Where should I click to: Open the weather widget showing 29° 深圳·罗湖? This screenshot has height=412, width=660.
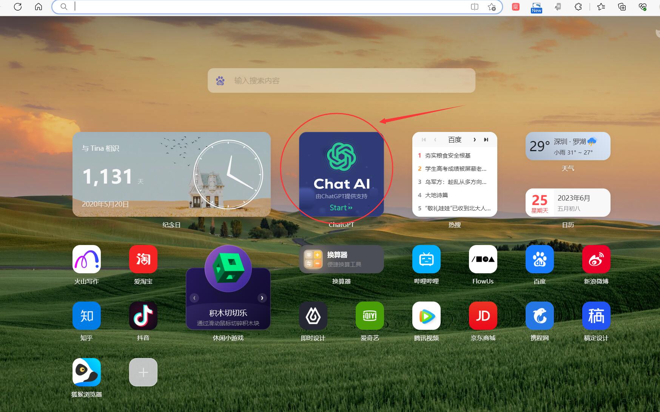click(x=568, y=146)
